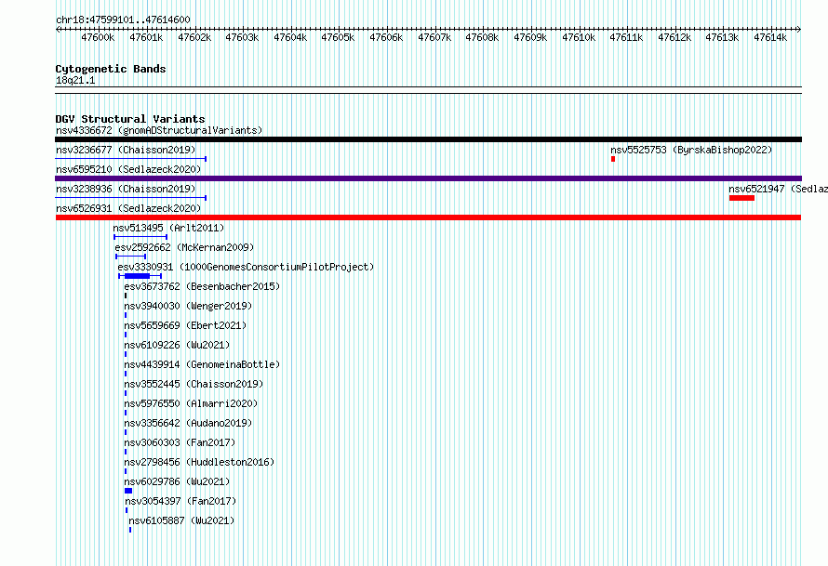Click the 47605k ruler tick label
This screenshot has height=566, width=828.
[x=338, y=37]
